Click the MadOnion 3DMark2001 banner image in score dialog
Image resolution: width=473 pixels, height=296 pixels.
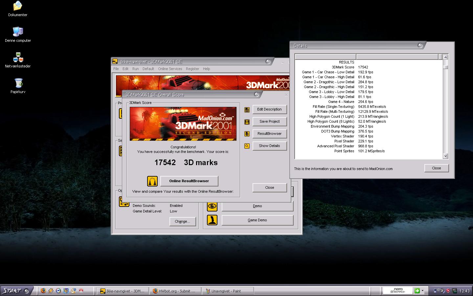coord(183,124)
